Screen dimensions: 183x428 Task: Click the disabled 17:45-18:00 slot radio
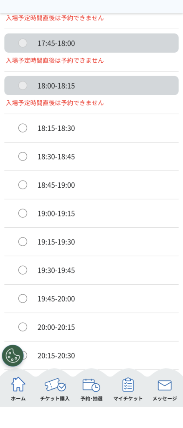(x=23, y=43)
